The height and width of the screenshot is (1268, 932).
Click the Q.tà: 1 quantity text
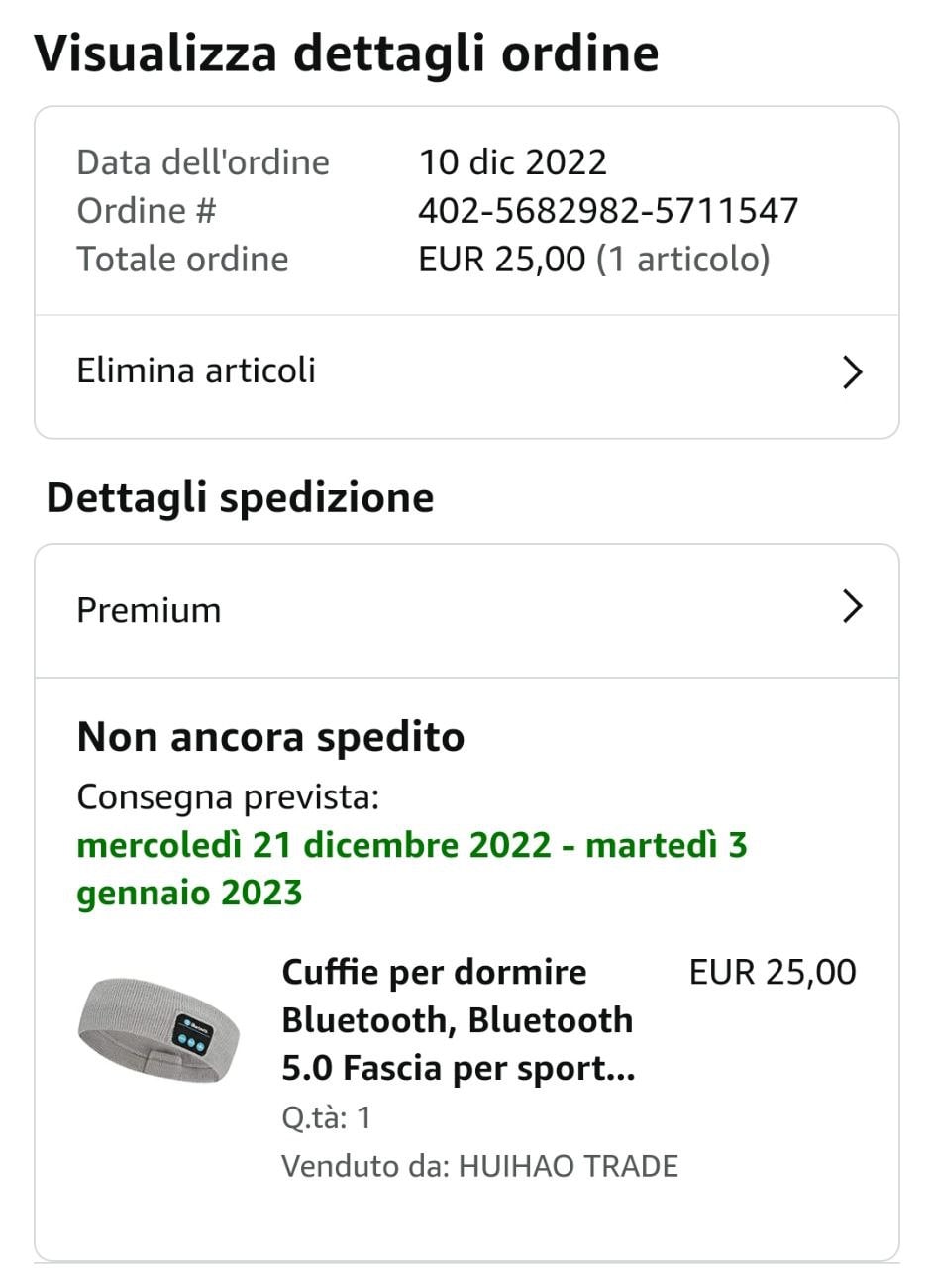pyautogui.click(x=326, y=1118)
